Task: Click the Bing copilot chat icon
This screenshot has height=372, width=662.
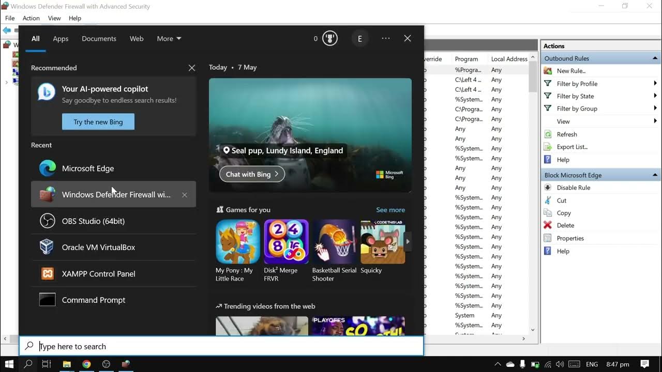Action: [x=47, y=92]
